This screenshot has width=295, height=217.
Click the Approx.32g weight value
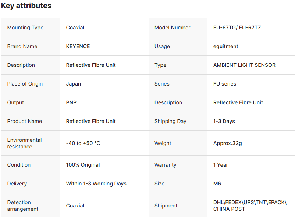tap(228, 143)
